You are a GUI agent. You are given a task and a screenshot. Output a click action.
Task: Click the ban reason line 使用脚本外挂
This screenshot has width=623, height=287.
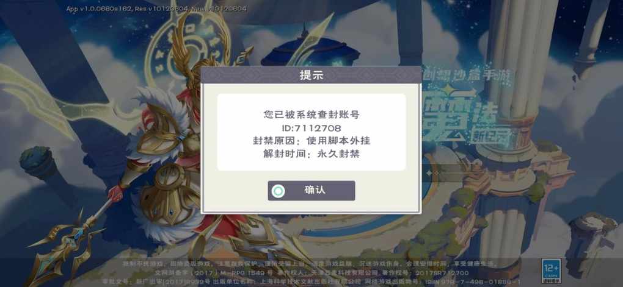[311, 141]
